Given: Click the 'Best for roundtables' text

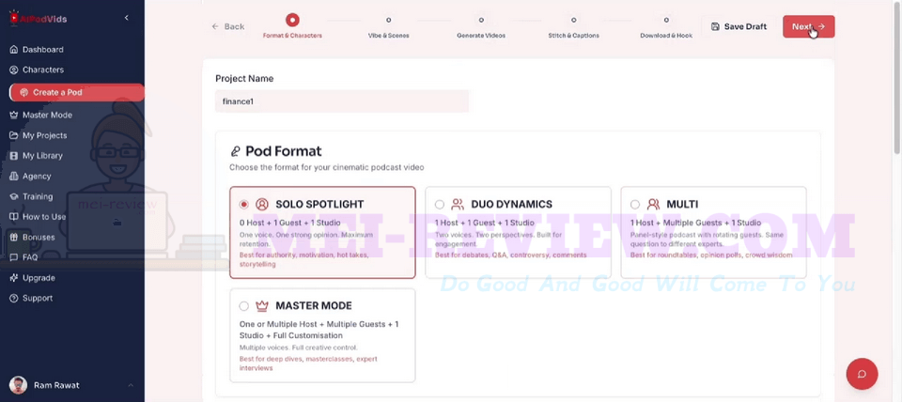Looking at the screenshot, I should tap(711, 255).
